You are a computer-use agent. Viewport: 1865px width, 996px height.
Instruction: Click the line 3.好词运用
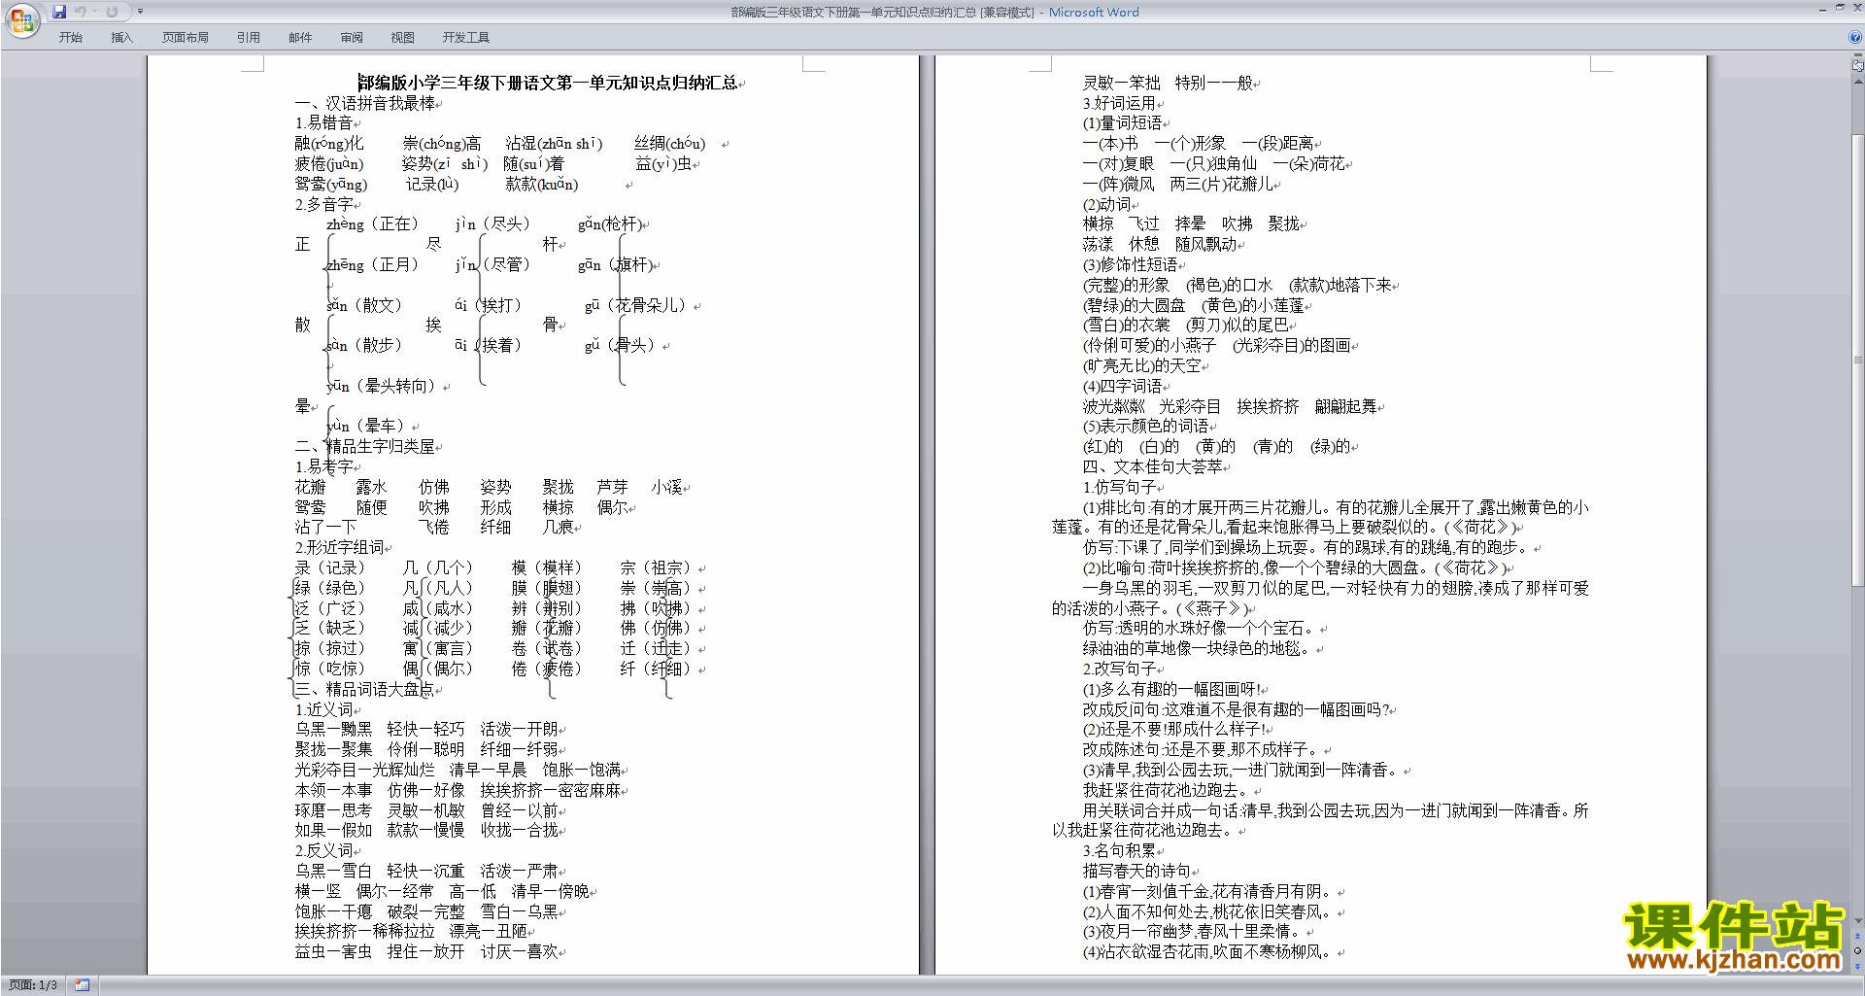pyautogui.click(x=1119, y=103)
